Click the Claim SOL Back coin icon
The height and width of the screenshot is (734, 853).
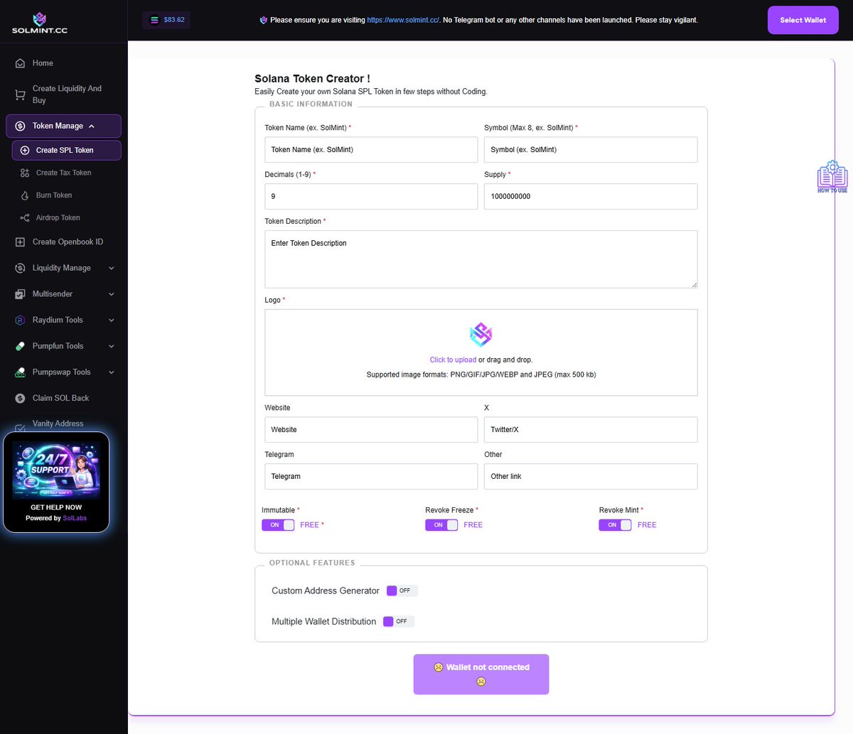coord(20,398)
